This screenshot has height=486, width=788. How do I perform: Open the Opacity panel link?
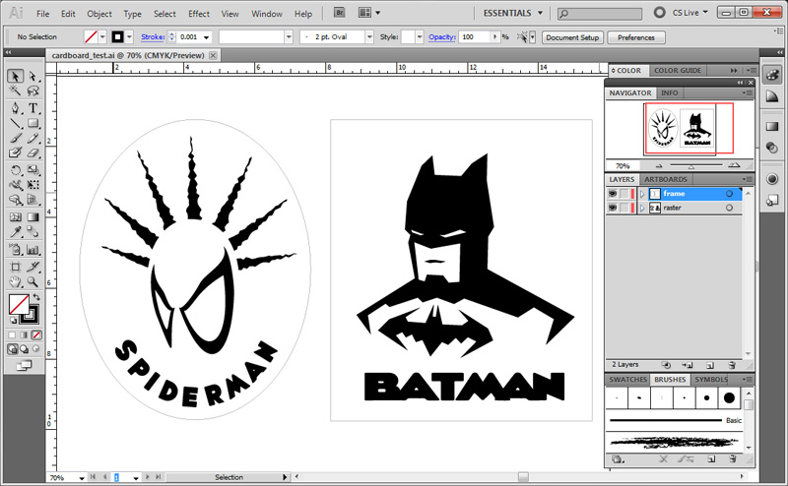point(441,36)
